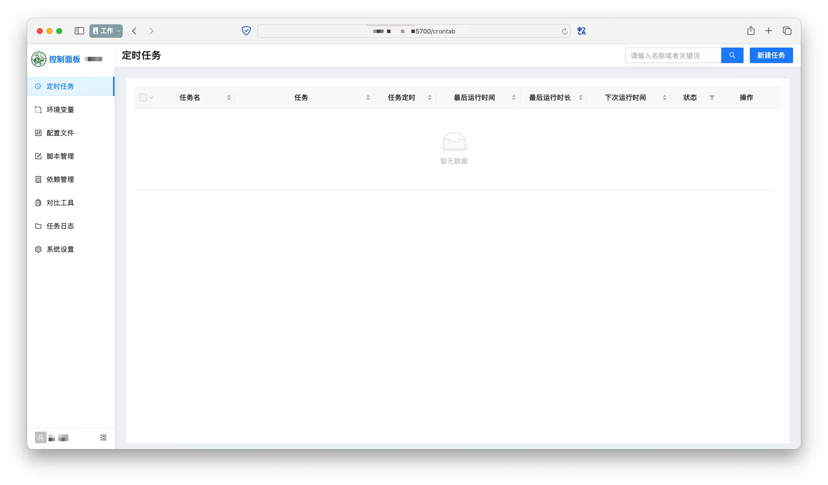Screen dimensions: 828x485
Task: Open the Safari share icon
Action: coord(751,31)
